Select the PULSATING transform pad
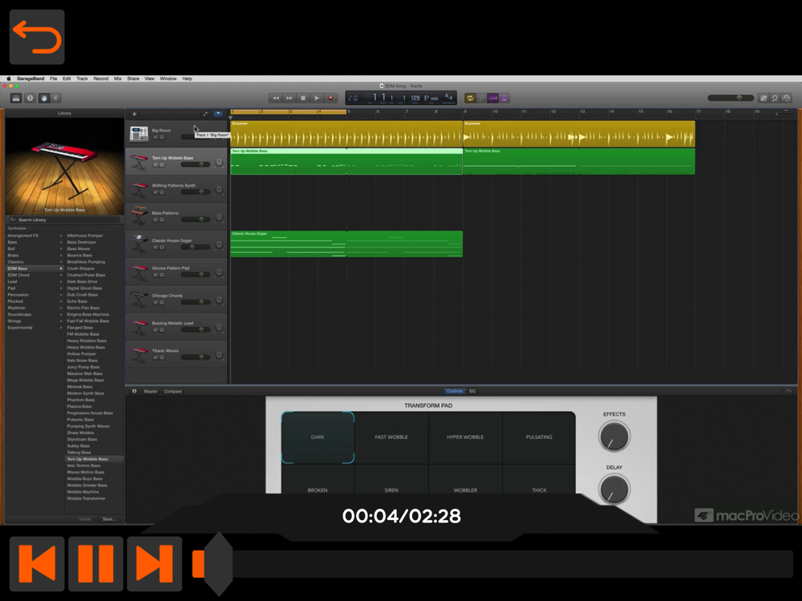The width and height of the screenshot is (802, 601). pyautogui.click(x=539, y=438)
